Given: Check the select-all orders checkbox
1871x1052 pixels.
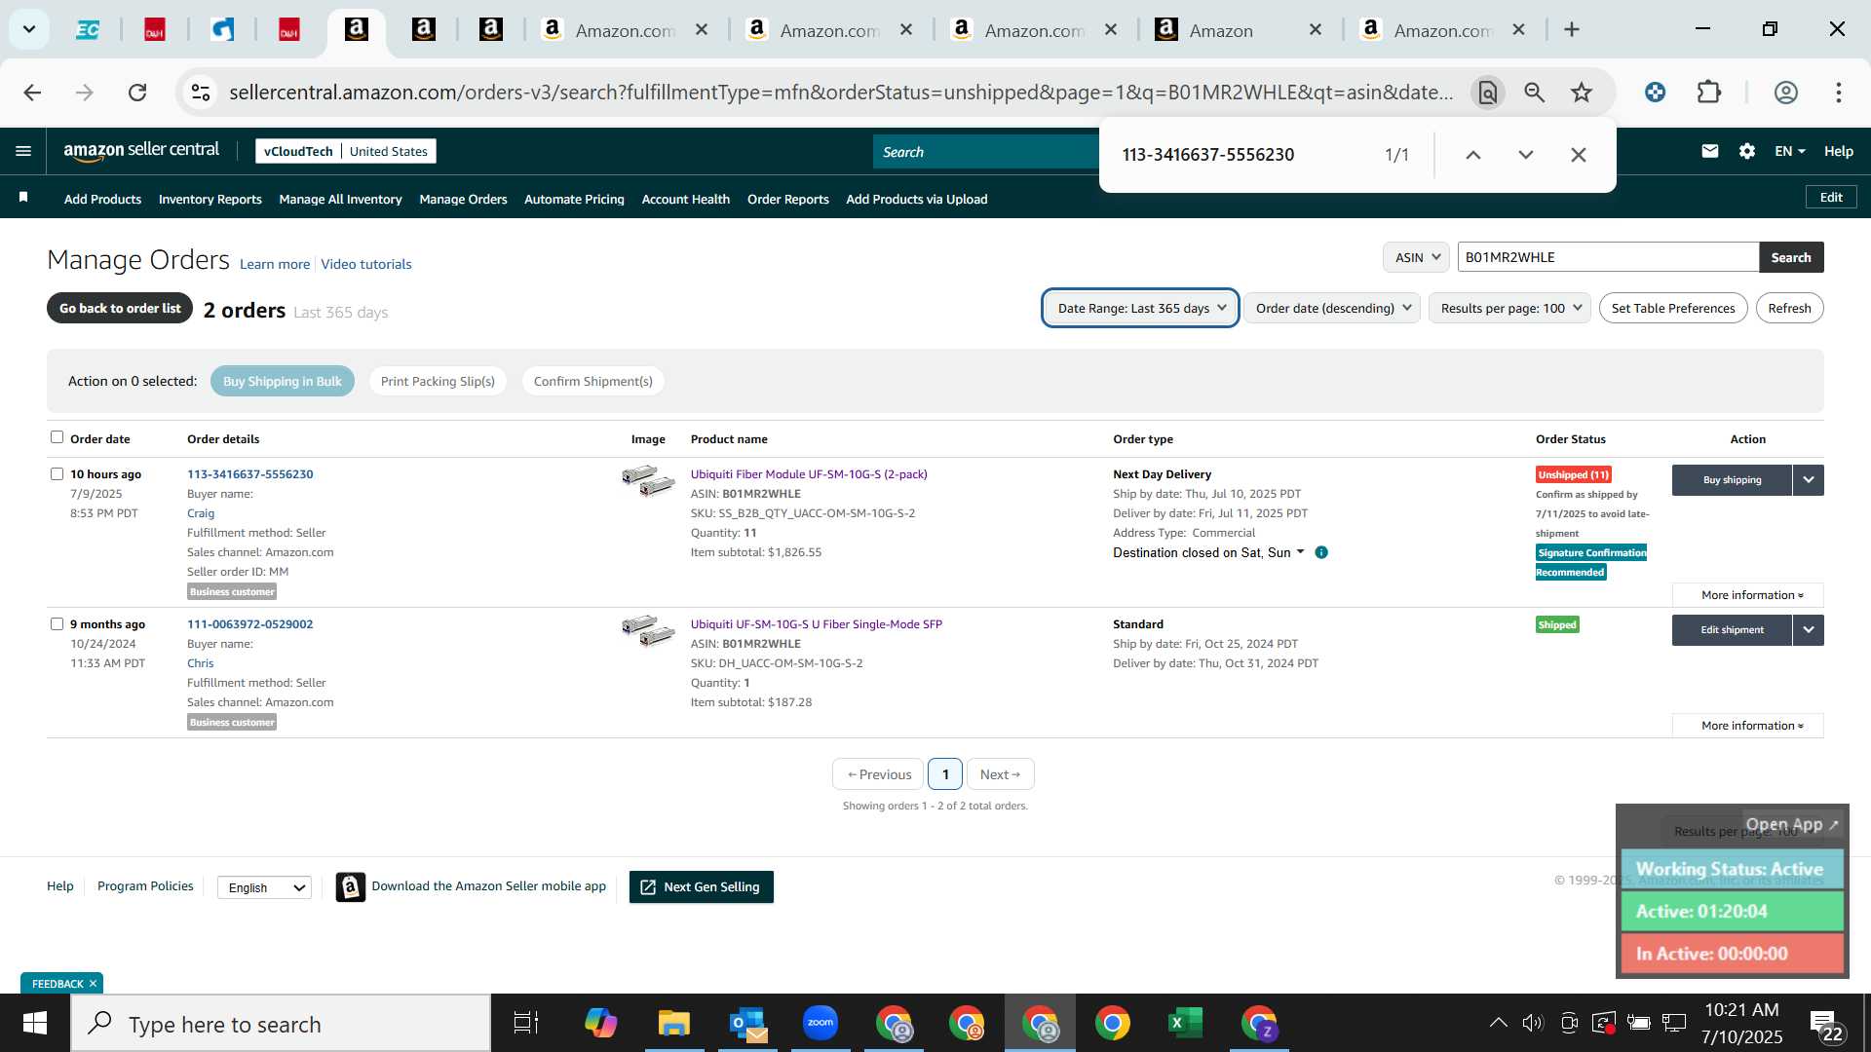Looking at the screenshot, I should (x=57, y=437).
